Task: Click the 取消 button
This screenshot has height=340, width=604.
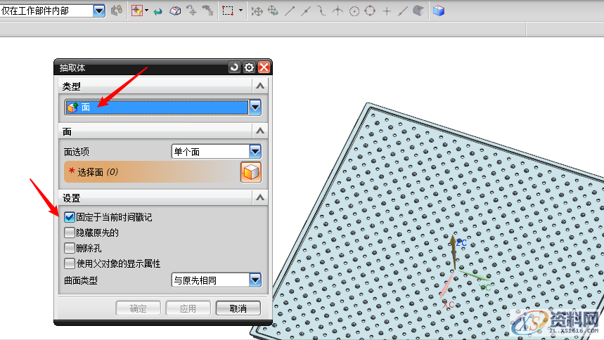Action: click(x=238, y=308)
